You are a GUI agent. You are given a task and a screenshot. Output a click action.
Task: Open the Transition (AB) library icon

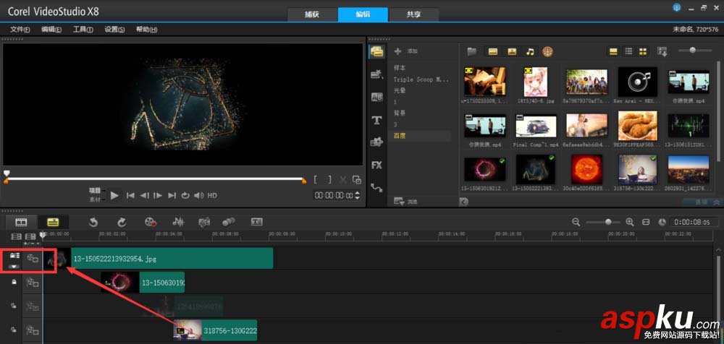tap(376, 98)
